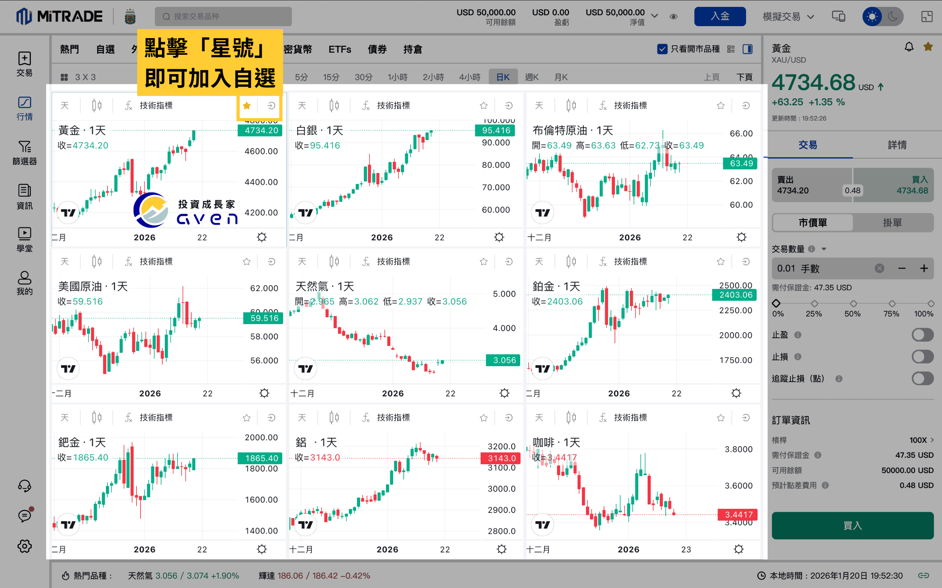Screen dimensions: 942x588
Task: Click the 搜索交易品种 search field
Action: (x=223, y=16)
